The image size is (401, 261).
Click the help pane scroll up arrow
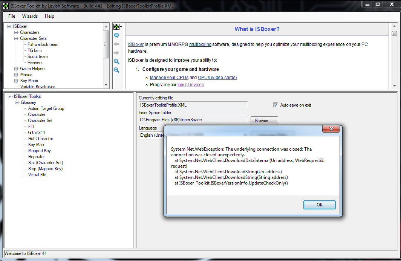(394, 26)
